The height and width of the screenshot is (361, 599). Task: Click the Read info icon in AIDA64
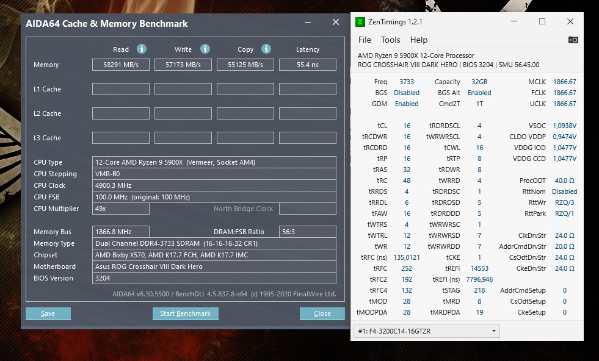click(142, 49)
